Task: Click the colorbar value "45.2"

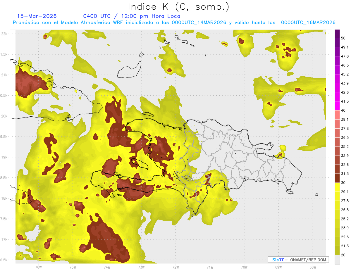Action: [x=345, y=74]
